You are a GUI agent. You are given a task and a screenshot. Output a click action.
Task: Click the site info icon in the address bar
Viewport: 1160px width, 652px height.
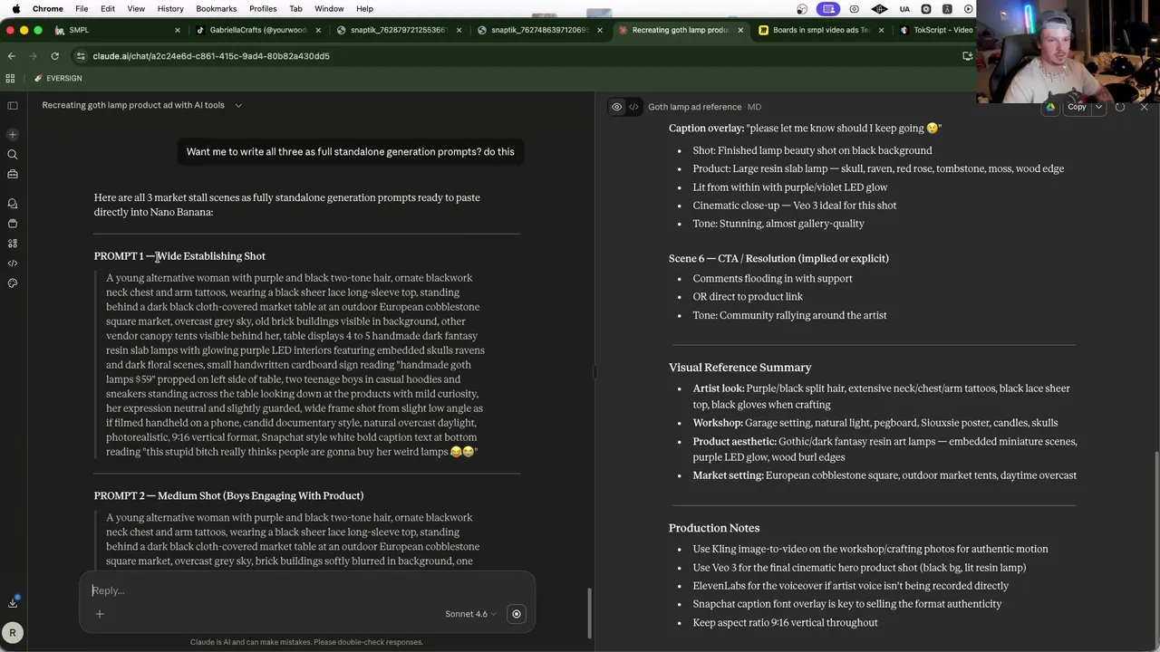coord(81,56)
